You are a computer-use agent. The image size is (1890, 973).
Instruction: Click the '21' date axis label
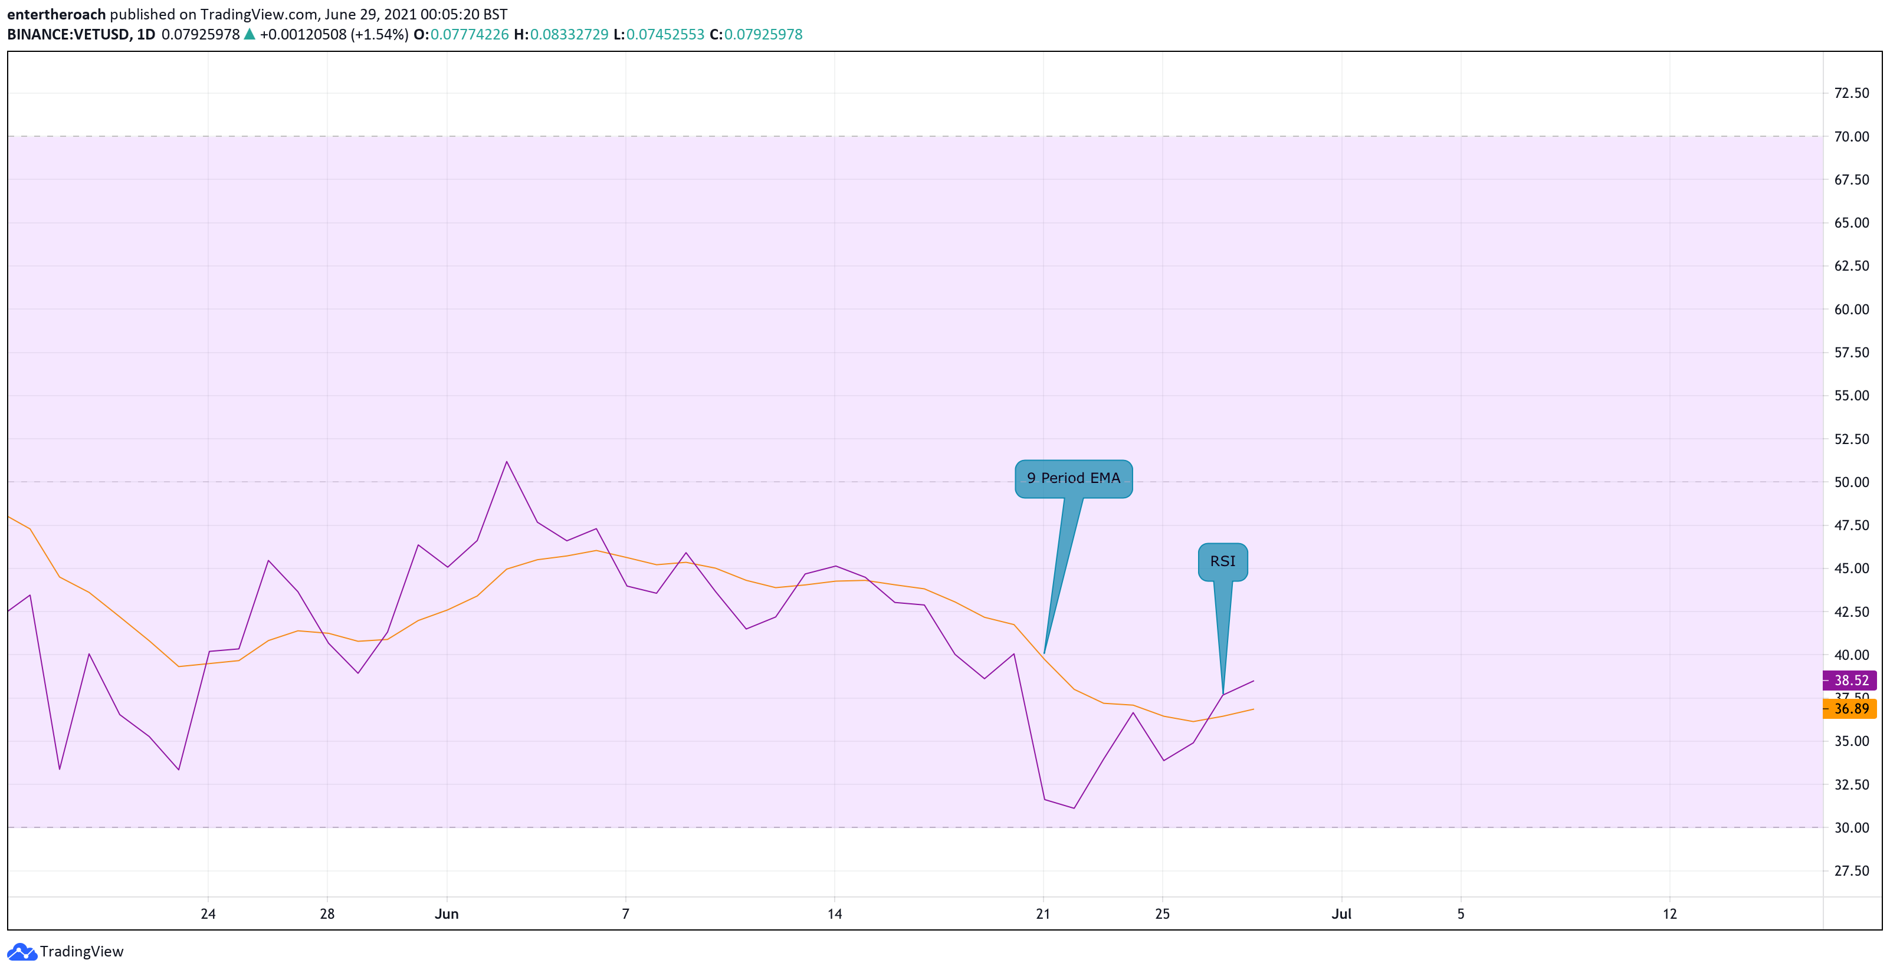pos(1044,915)
